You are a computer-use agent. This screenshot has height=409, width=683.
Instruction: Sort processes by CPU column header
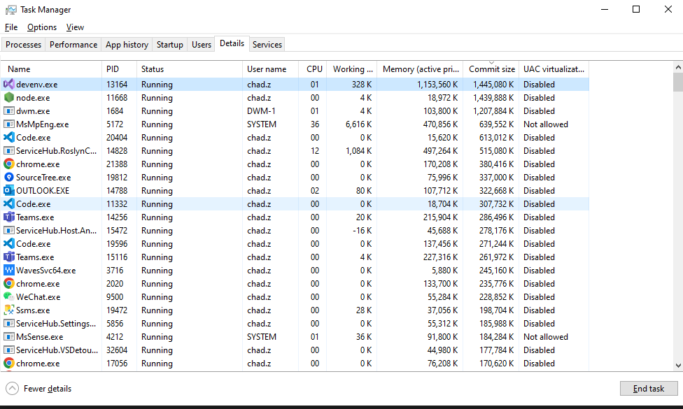(x=314, y=69)
